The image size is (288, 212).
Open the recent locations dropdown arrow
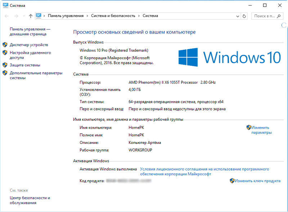point(24,16)
